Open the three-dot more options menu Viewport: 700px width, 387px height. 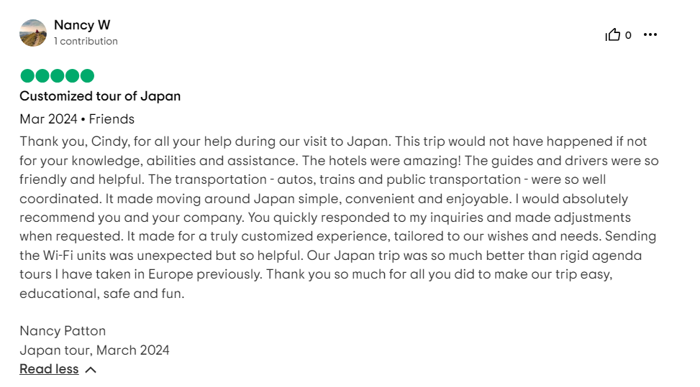650,34
